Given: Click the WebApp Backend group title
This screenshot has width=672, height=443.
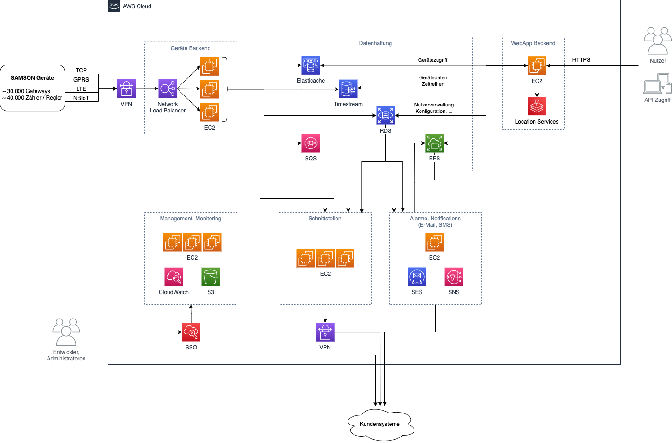Looking at the screenshot, I should tap(533, 43).
